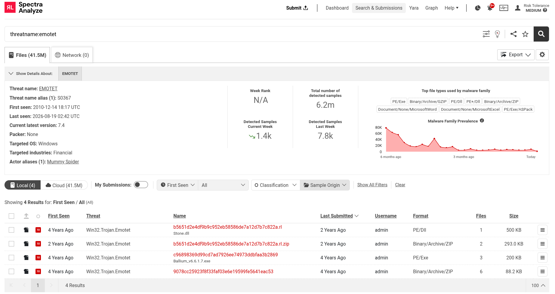
Task: Open actions menu for the 200 KB row
Action: click(542, 258)
